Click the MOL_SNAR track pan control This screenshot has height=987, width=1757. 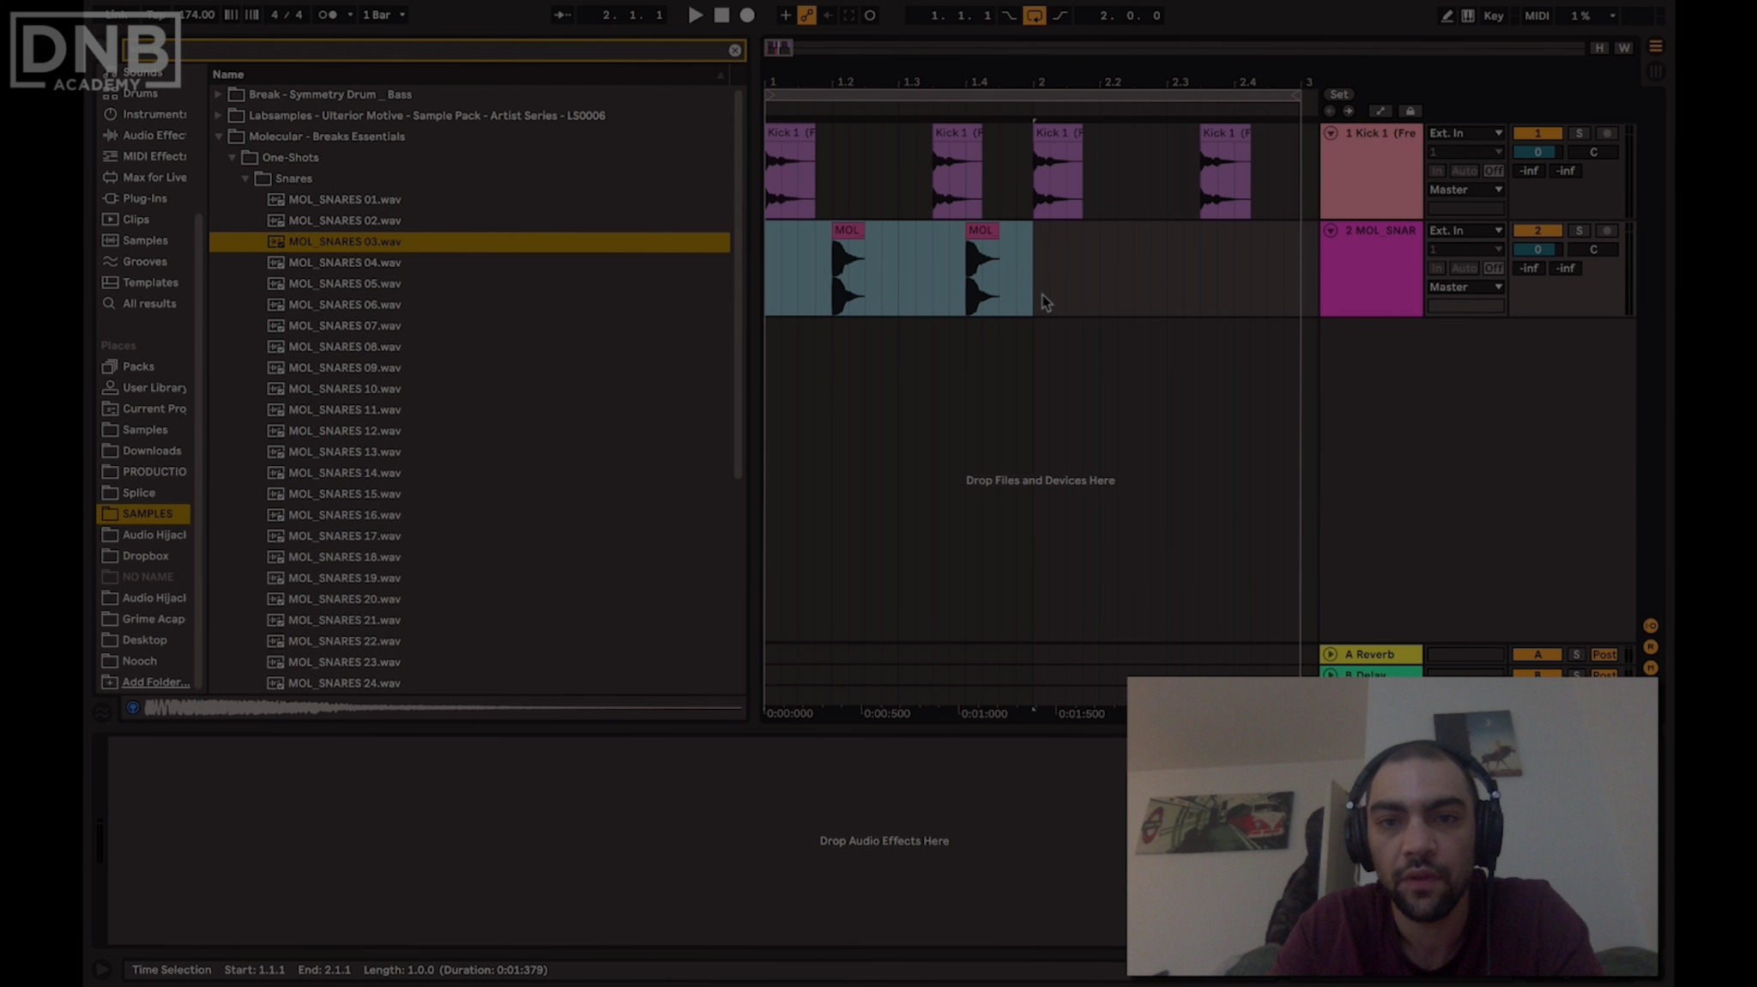tap(1593, 250)
